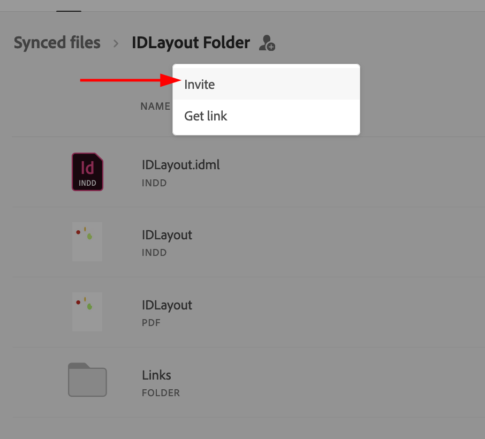Select the gray folder icon for Links
Screen dimensions: 485x439
pyautogui.click(x=87, y=380)
